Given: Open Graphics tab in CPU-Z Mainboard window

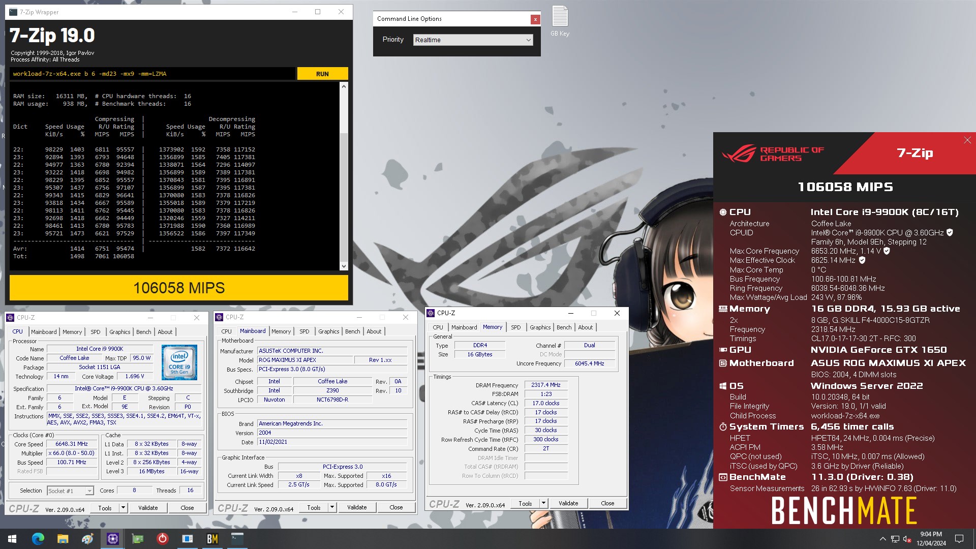Looking at the screenshot, I should coord(328,331).
